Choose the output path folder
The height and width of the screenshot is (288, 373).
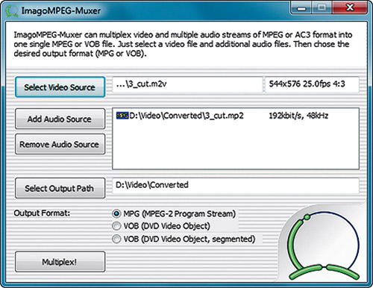pyautogui.click(x=60, y=188)
